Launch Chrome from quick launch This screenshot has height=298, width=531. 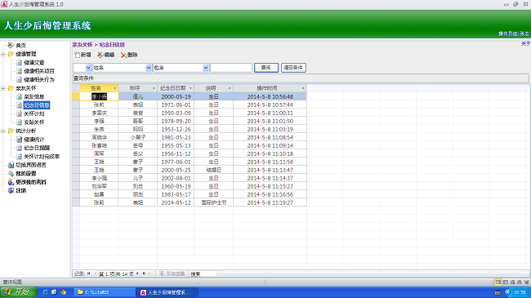click(x=64, y=292)
